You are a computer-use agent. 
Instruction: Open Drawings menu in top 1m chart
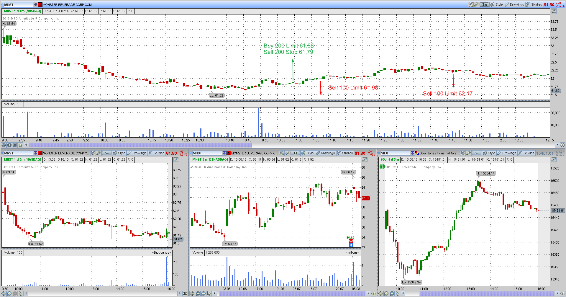point(515,5)
